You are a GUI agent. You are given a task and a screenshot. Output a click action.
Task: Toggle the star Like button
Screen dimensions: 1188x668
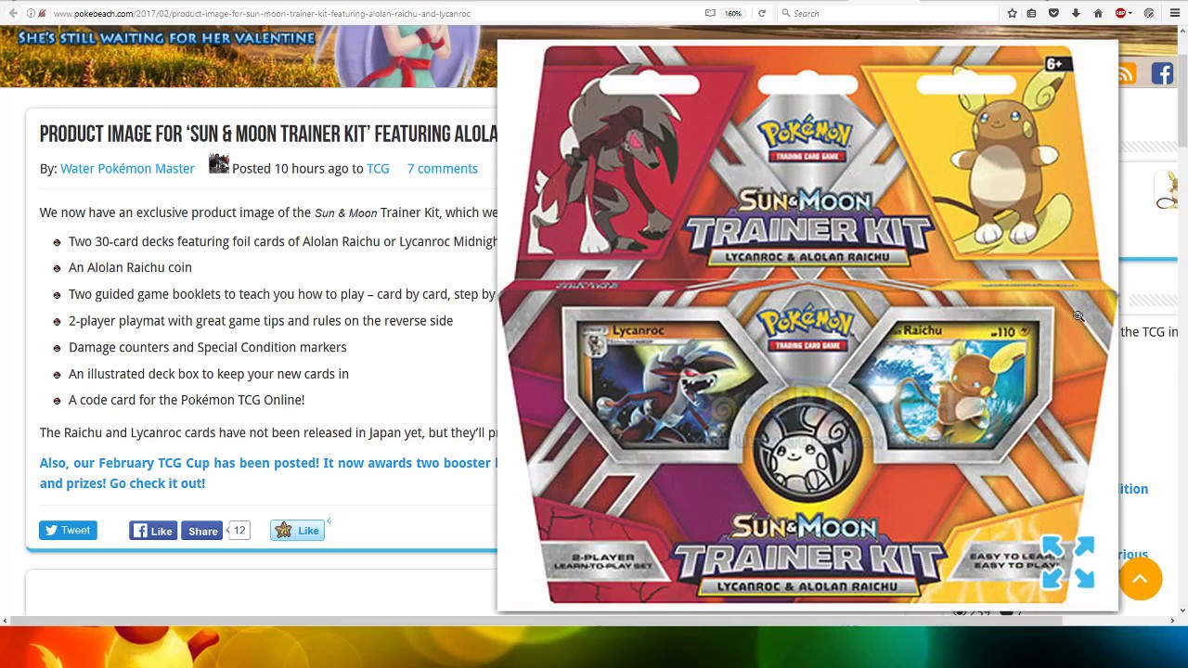tap(297, 531)
